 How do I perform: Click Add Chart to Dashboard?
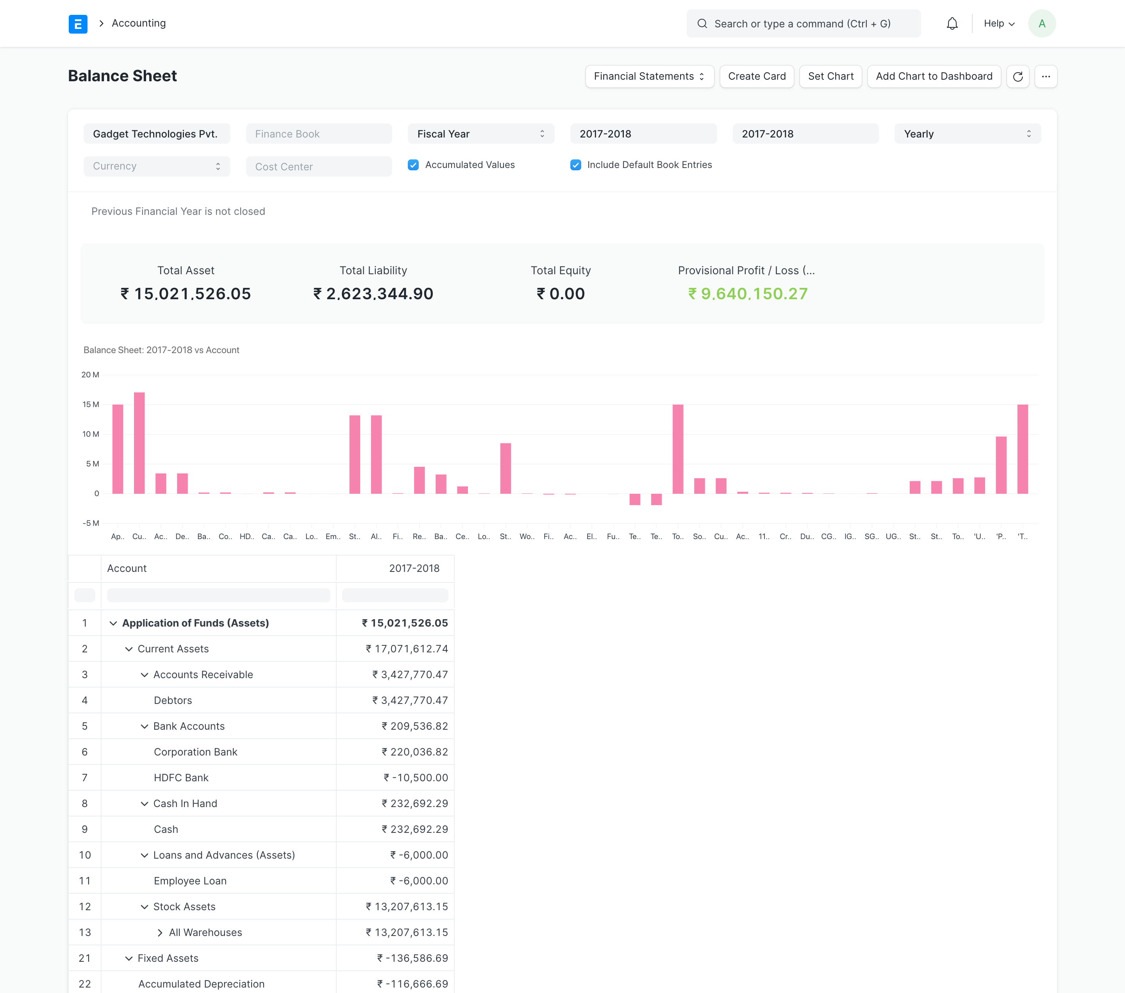coord(934,76)
